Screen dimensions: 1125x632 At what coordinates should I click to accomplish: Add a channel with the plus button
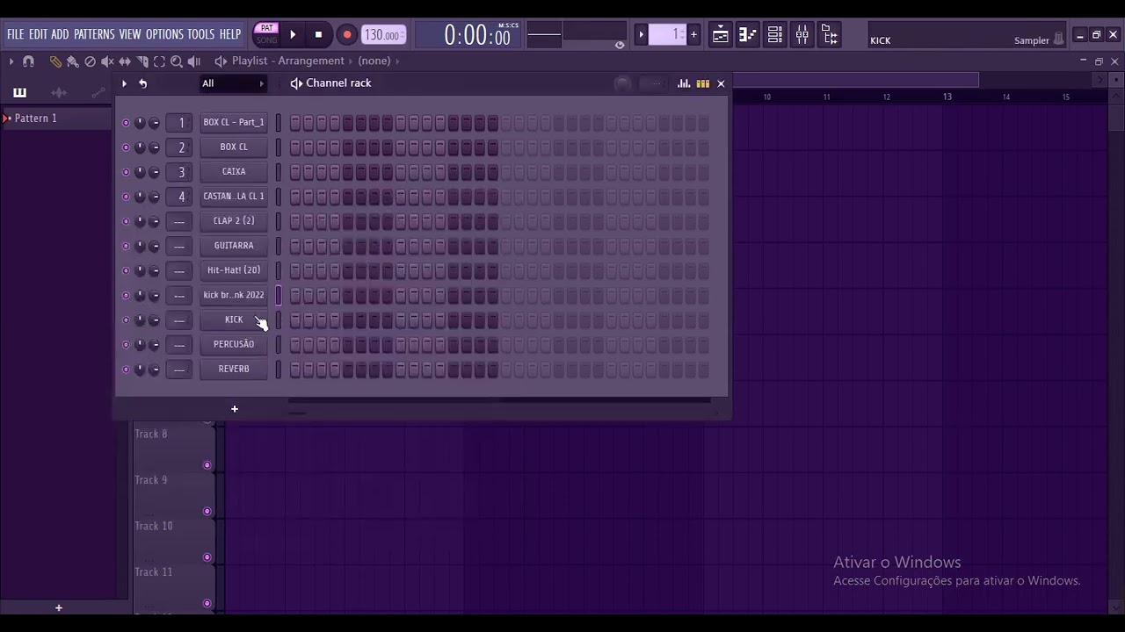(x=235, y=409)
